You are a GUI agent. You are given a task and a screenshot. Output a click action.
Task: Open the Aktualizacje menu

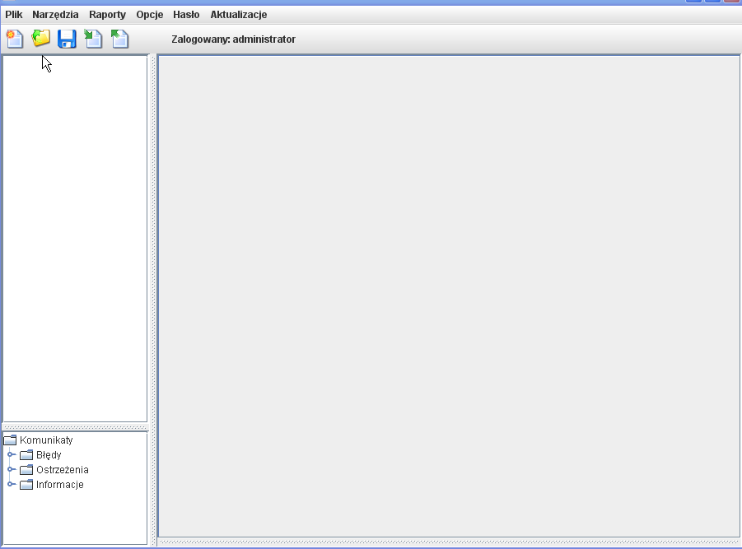[x=239, y=15]
